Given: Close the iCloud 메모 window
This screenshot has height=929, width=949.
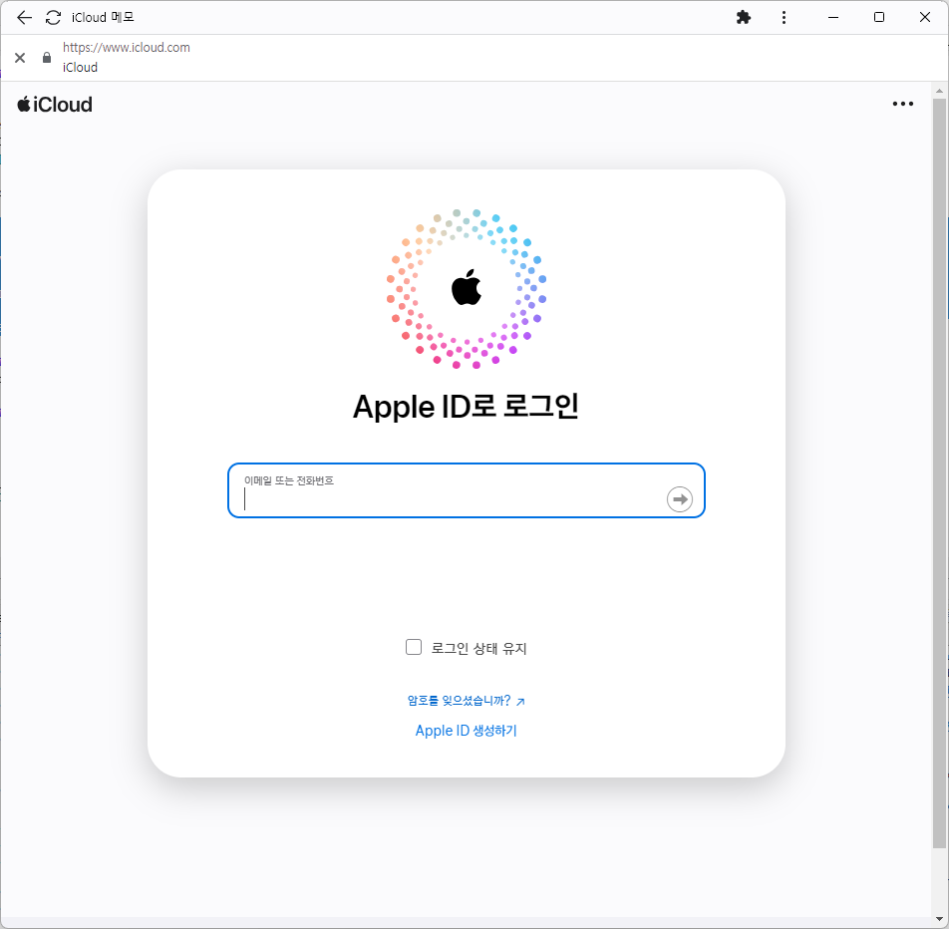Looking at the screenshot, I should [925, 18].
